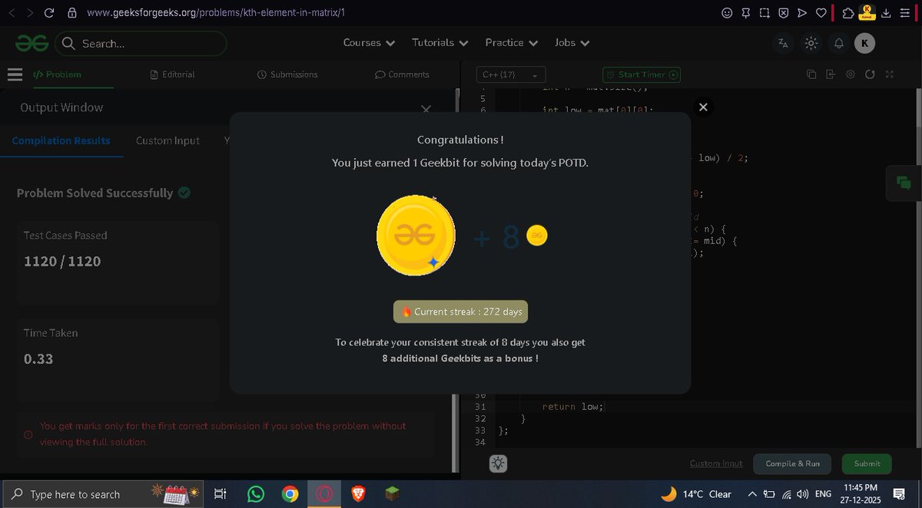
Task: Switch to the Submissions tab
Action: [287, 74]
